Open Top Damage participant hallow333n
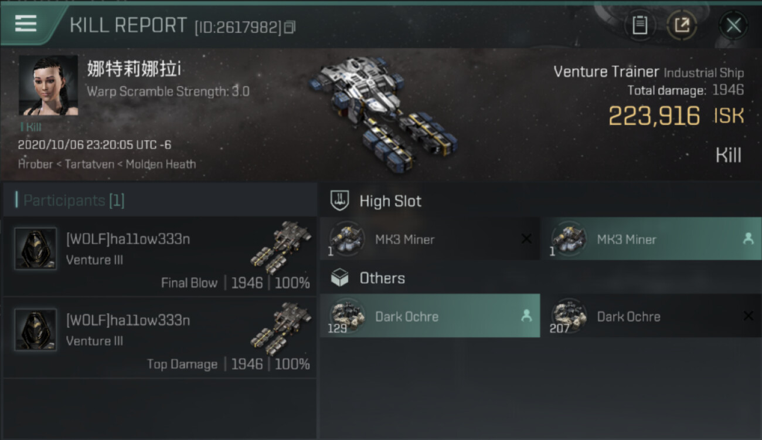Image resolution: width=762 pixels, height=440 pixels. 159,337
